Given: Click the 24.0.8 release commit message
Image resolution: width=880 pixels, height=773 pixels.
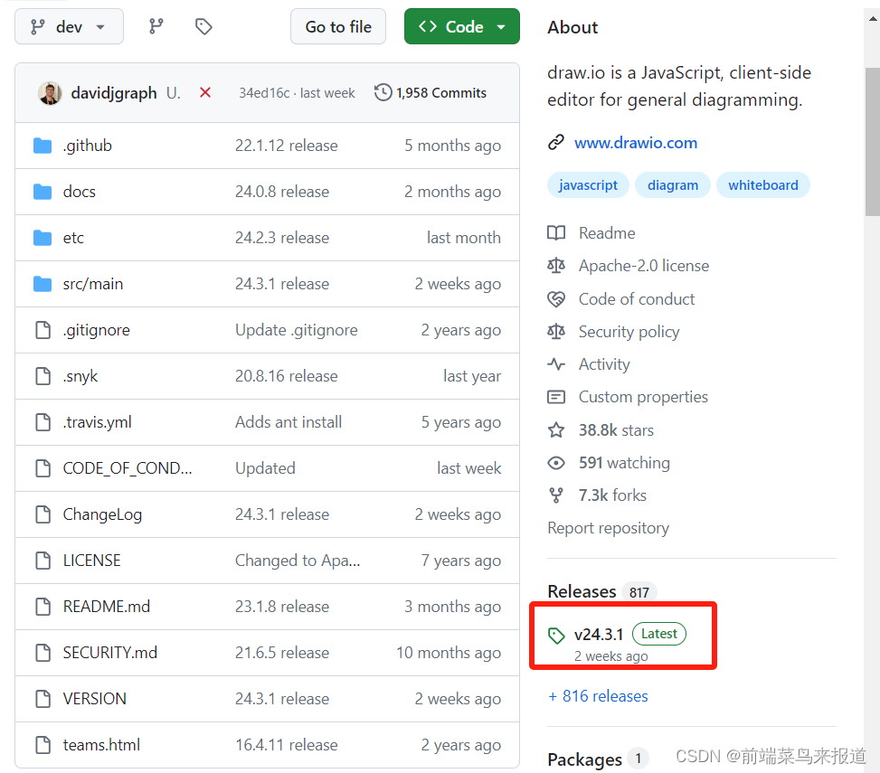Looking at the screenshot, I should 282,192.
